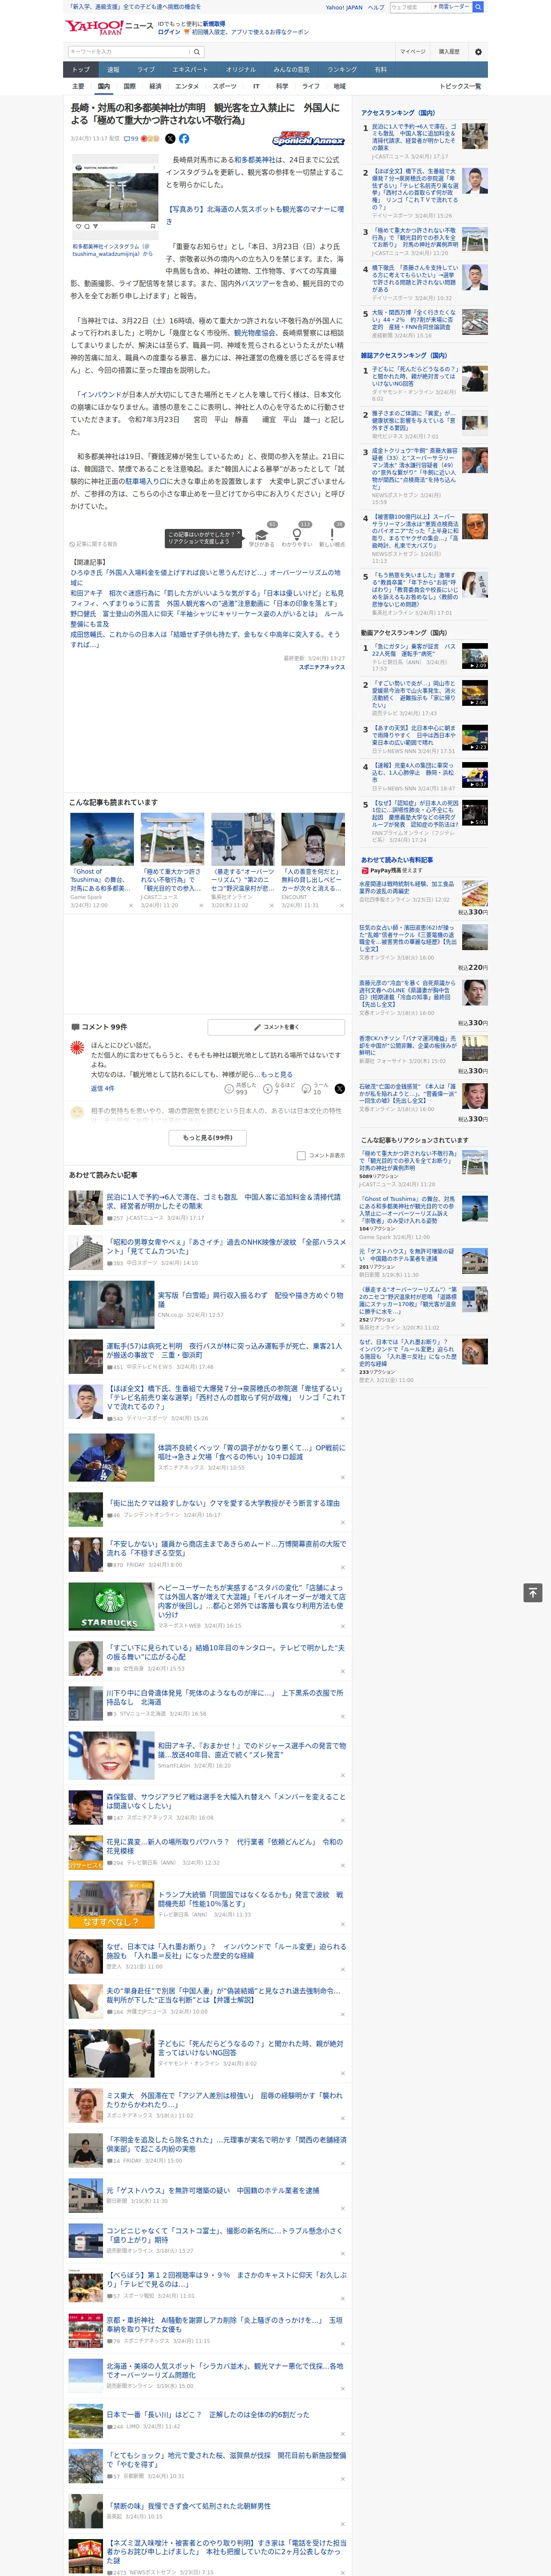Select the ライブ tab in dark navigation bar

click(146, 70)
